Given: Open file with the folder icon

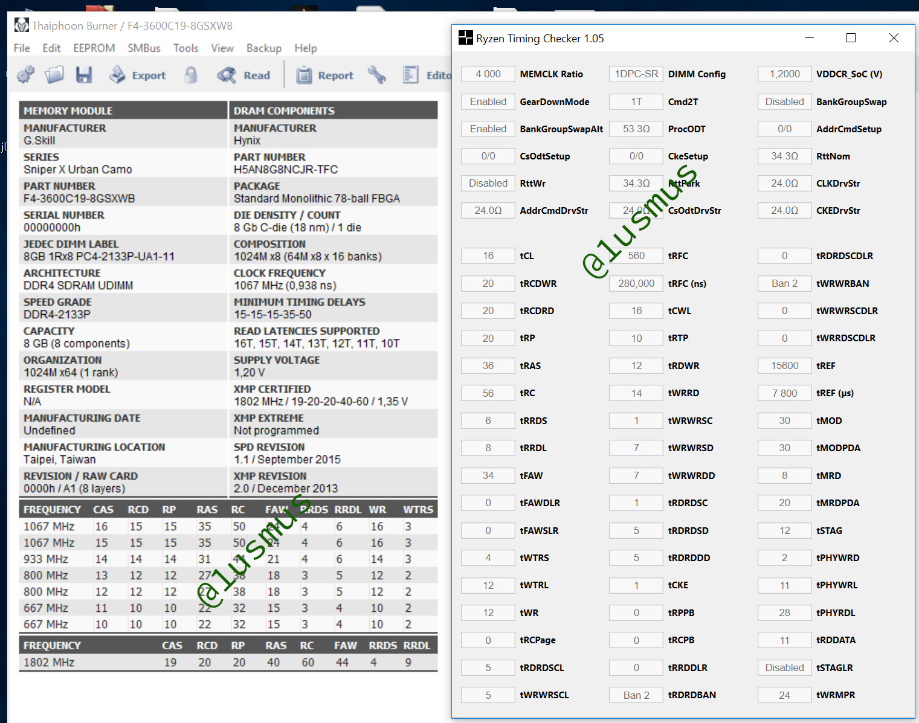Looking at the screenshot, I should coord(54,75).
